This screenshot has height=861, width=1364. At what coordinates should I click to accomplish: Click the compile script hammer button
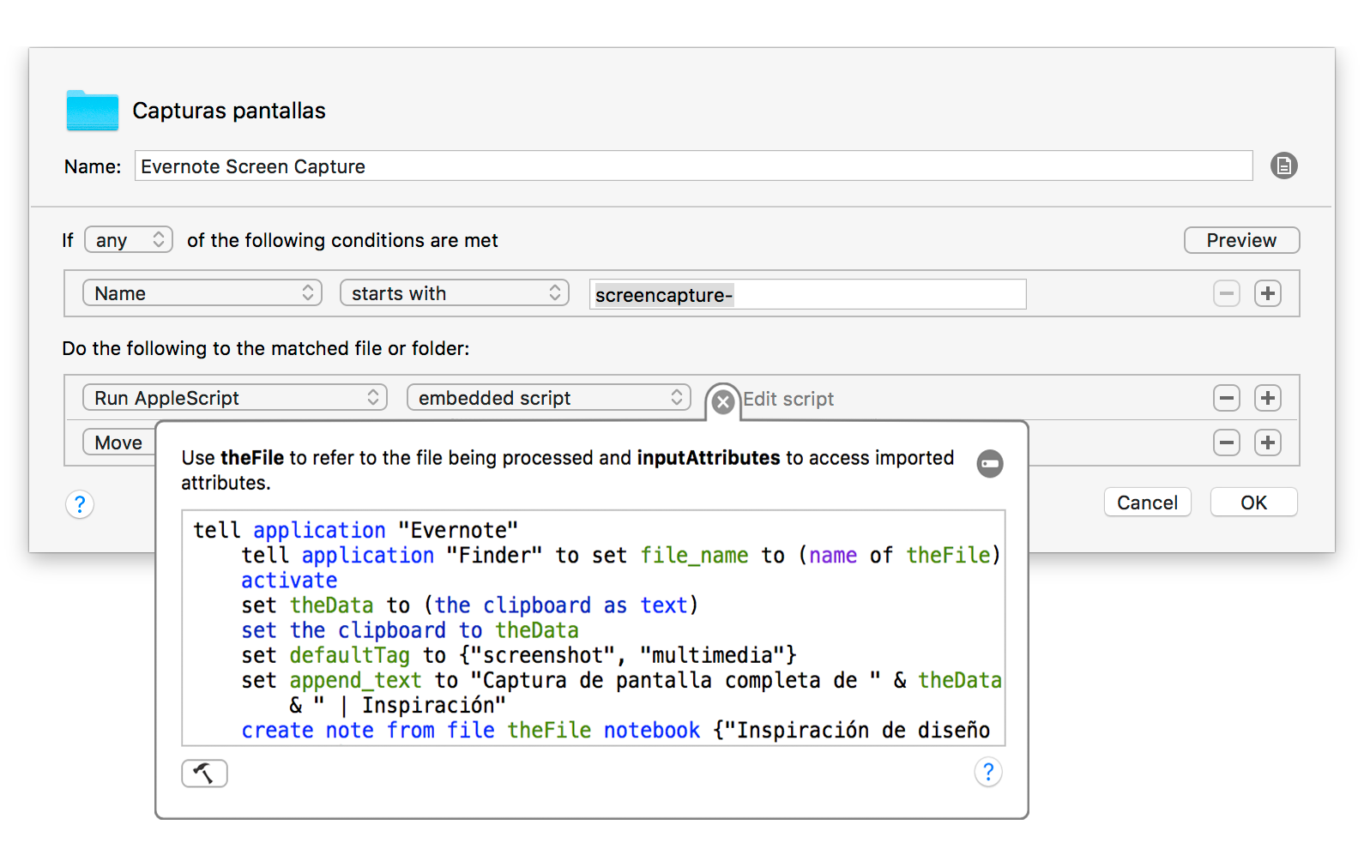pyautogui.click(x=204, y=773)
